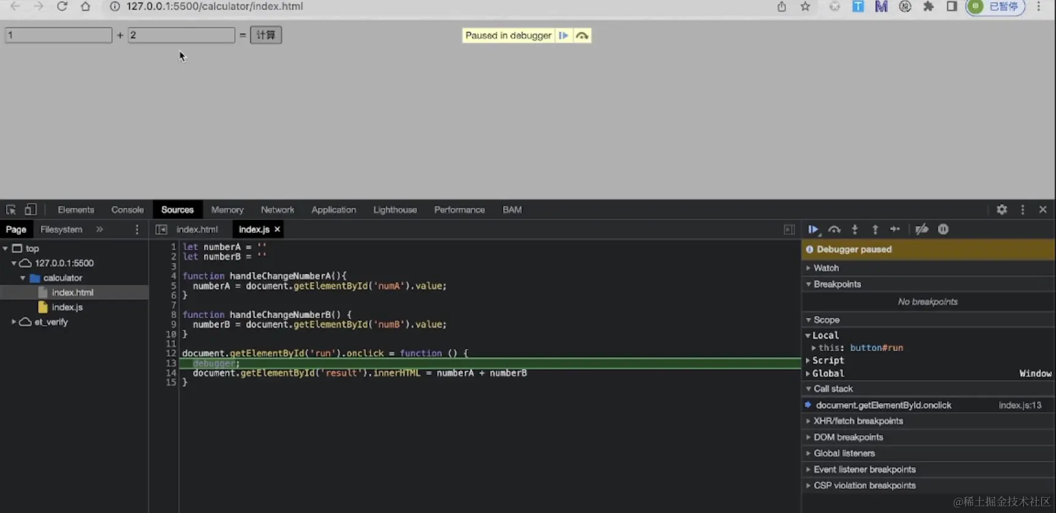Open navigator pane more options menu
The image size is (1056, 513).
[137, 229]
